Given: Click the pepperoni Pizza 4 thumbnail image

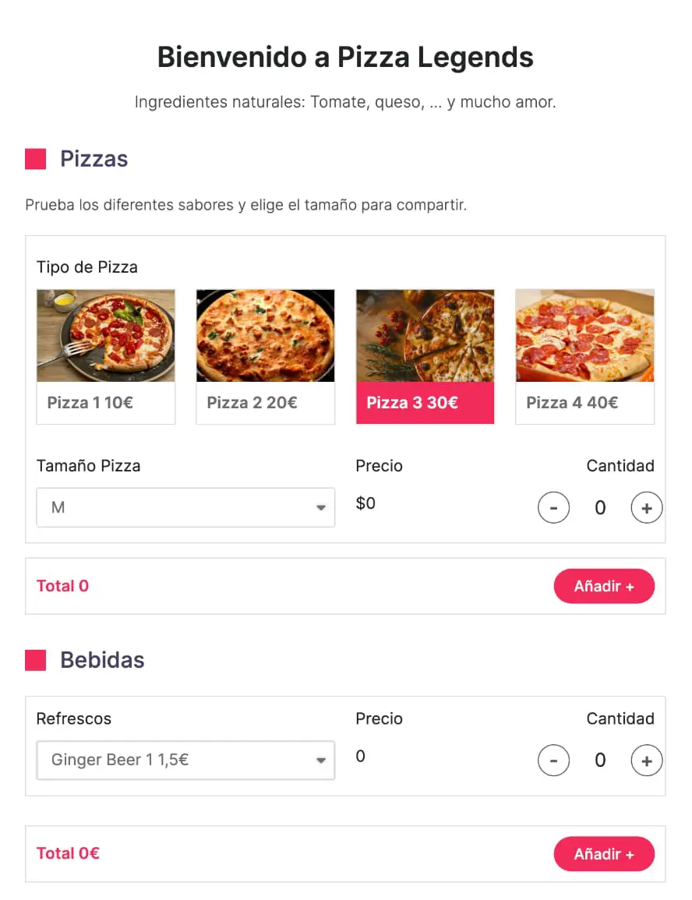Looking at the screenshot, I should click(584, 336).
